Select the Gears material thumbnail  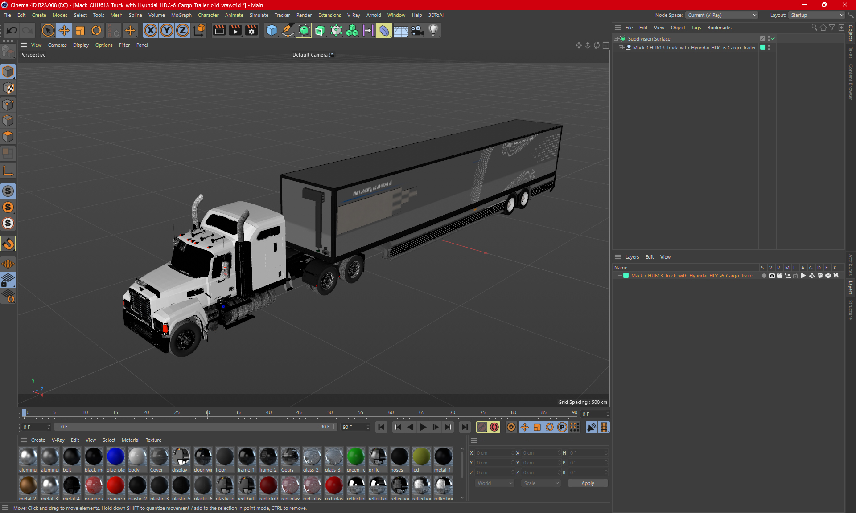290,460
